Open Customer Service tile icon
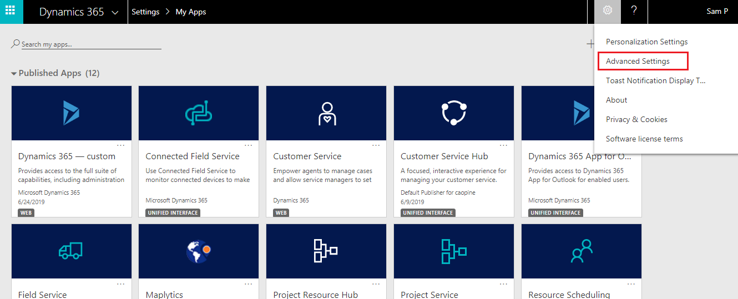 (x=327, y=113)
